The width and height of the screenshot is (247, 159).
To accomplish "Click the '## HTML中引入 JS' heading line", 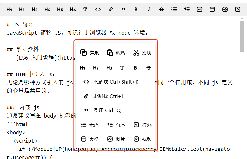I will (x=30, y=74).
